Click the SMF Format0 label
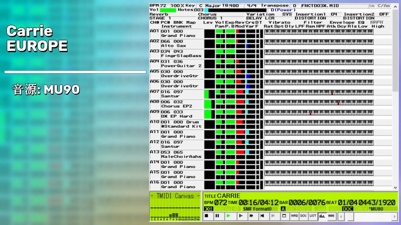401x225 pixels. click(257, 209)
